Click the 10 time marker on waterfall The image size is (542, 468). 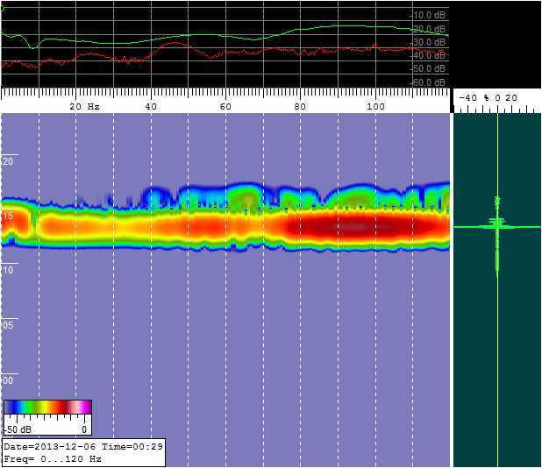[x=9, y=271]
